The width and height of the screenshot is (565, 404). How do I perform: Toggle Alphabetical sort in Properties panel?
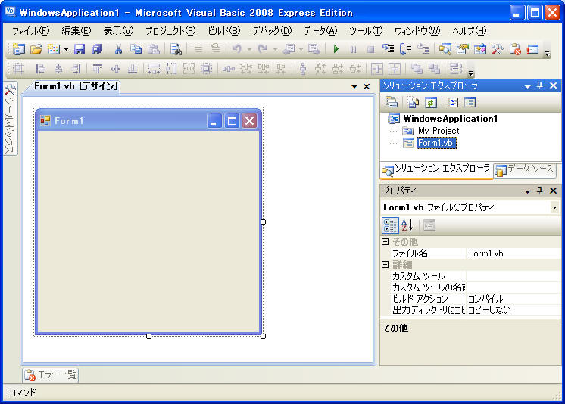[x=407, y=225]
